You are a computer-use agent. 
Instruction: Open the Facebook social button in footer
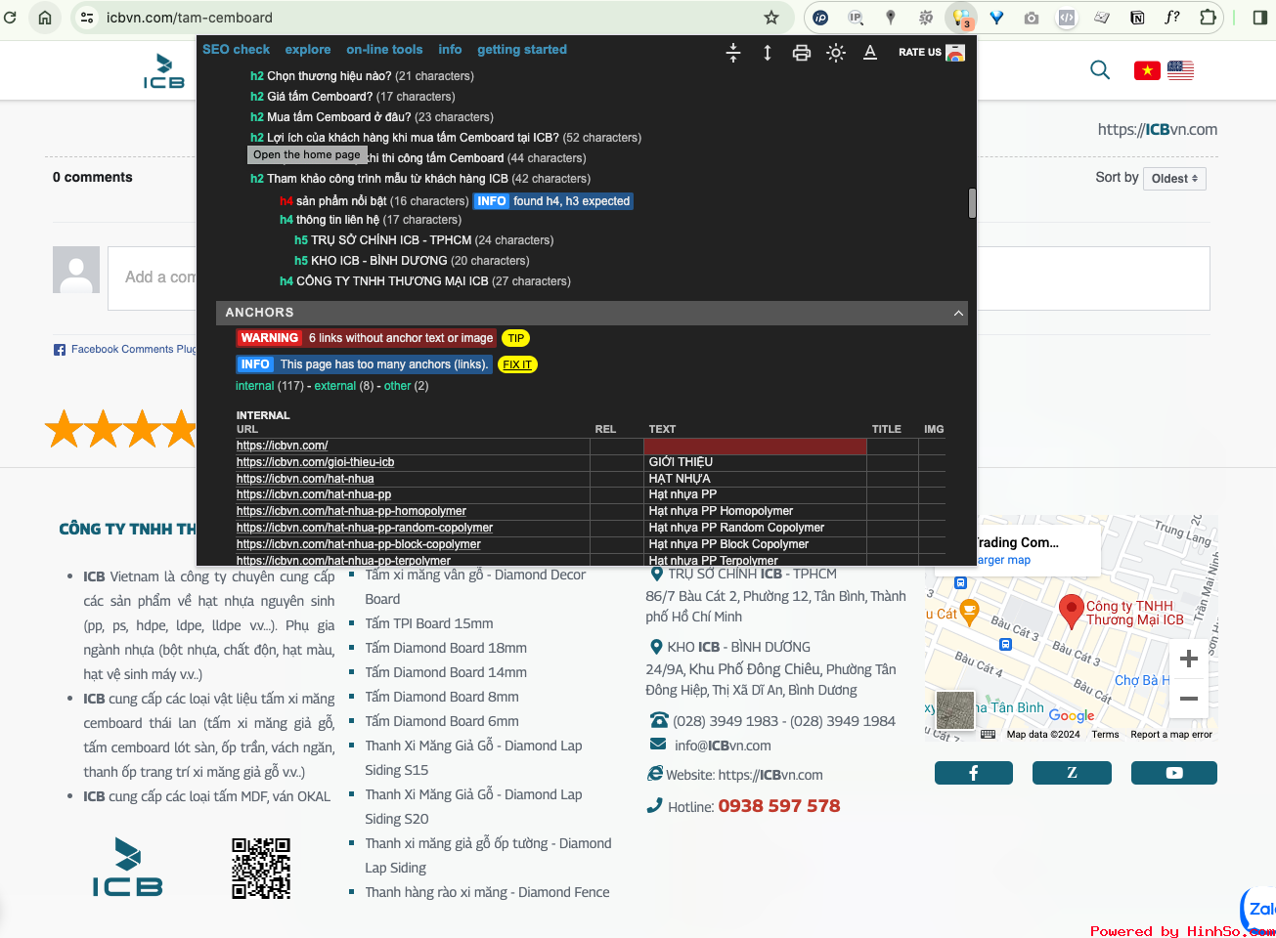click(x=974, y=773)
